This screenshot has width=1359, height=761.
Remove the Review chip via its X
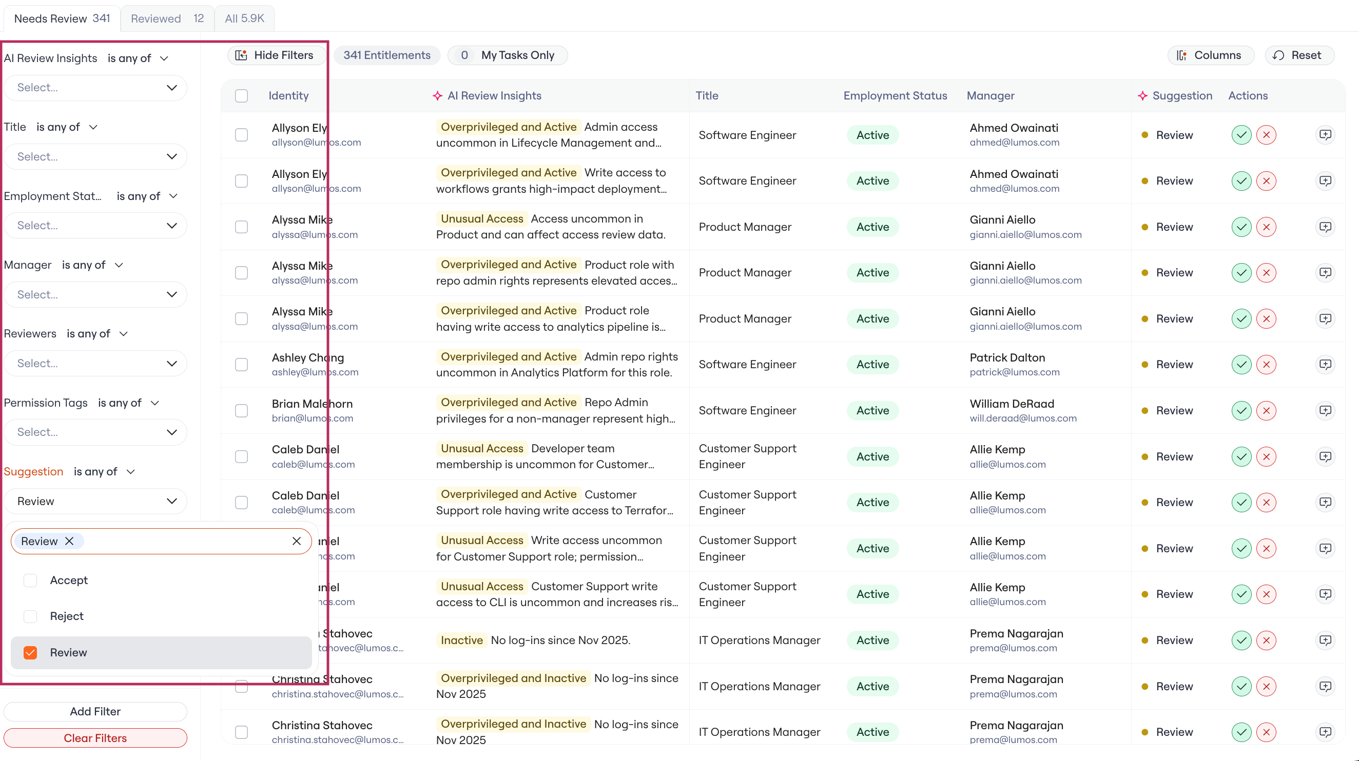click(69, 540)
